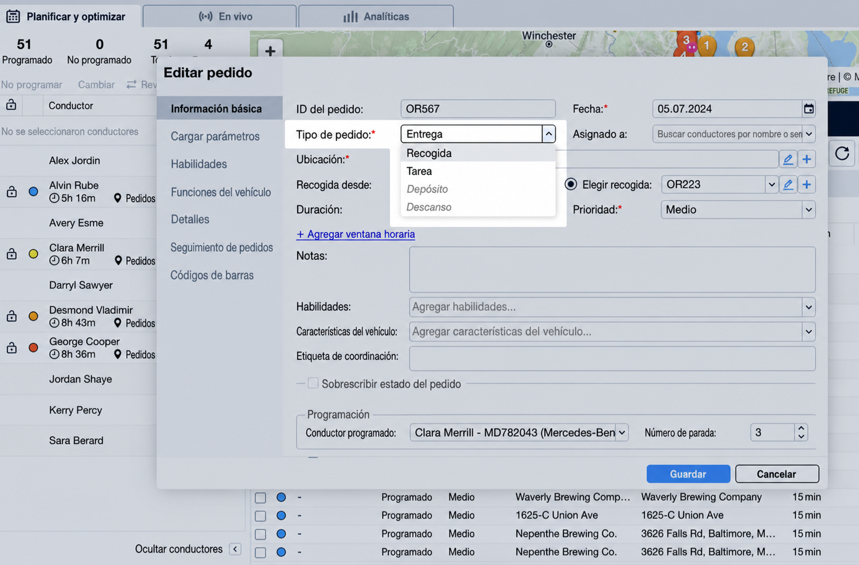Click map cluster marker labeled 2
859x565 pixels.
click(x=744, y=47)
